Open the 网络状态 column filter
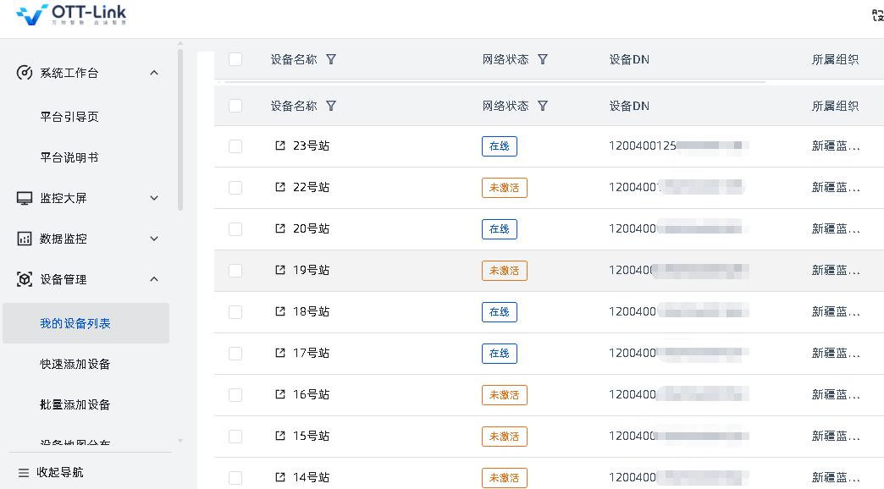Screen dimensions: 884x489 click(543, 106)
